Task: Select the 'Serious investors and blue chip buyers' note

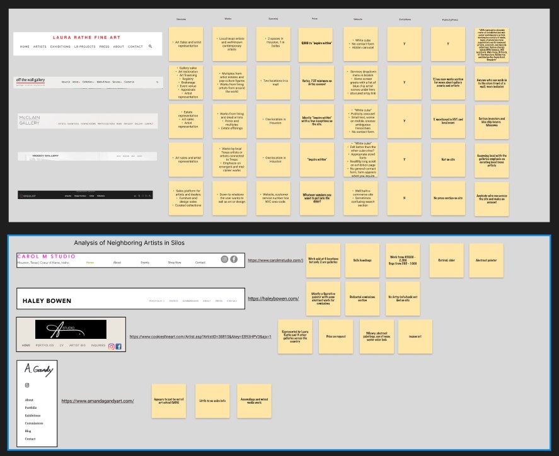Action: 492,122
